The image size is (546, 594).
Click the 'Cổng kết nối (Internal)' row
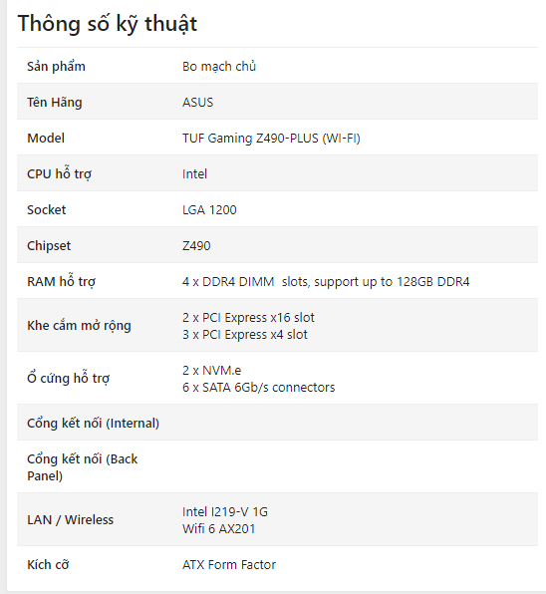pos(277,423)
